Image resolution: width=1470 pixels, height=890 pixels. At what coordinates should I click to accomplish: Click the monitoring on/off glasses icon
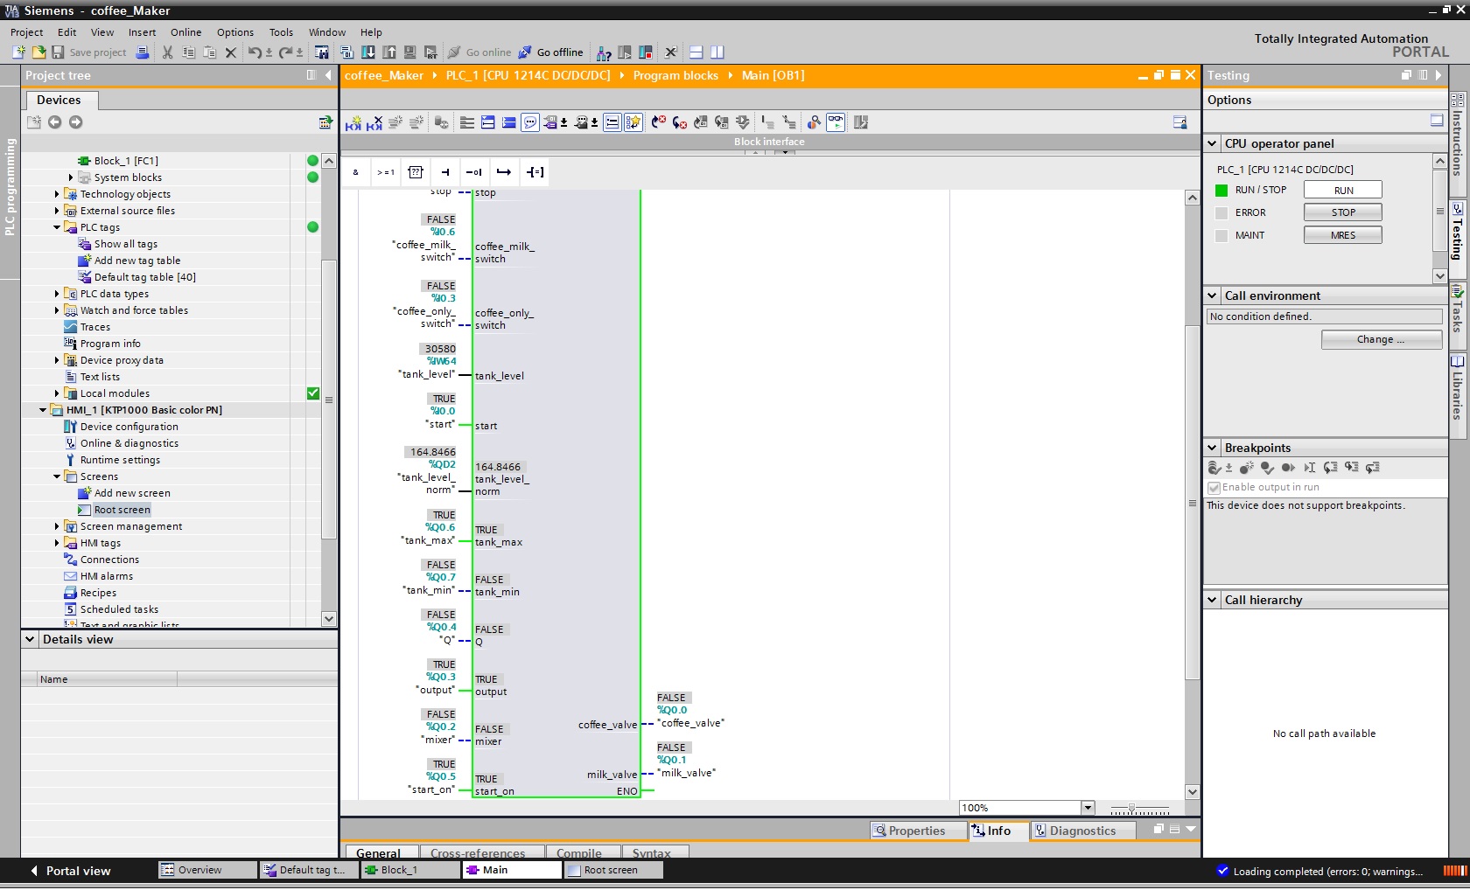[x=836, y=122]
